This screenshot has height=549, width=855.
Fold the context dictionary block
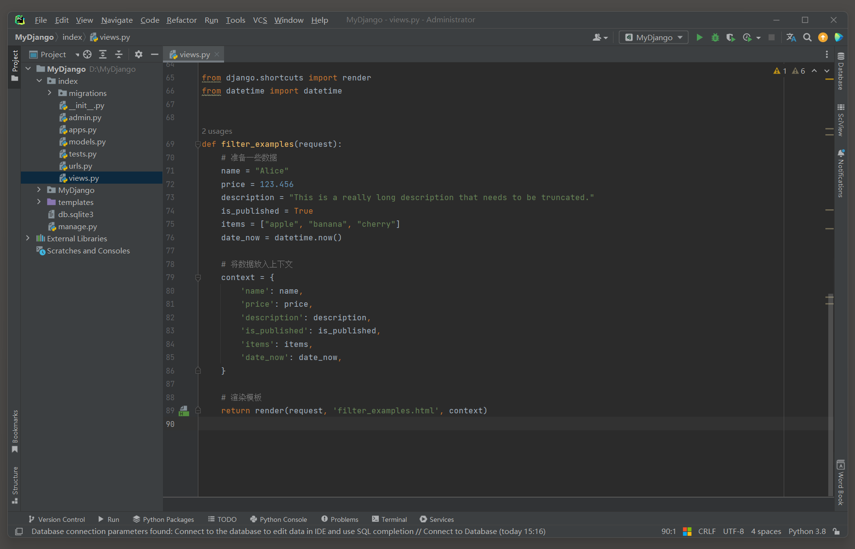[x=198, y=278]
